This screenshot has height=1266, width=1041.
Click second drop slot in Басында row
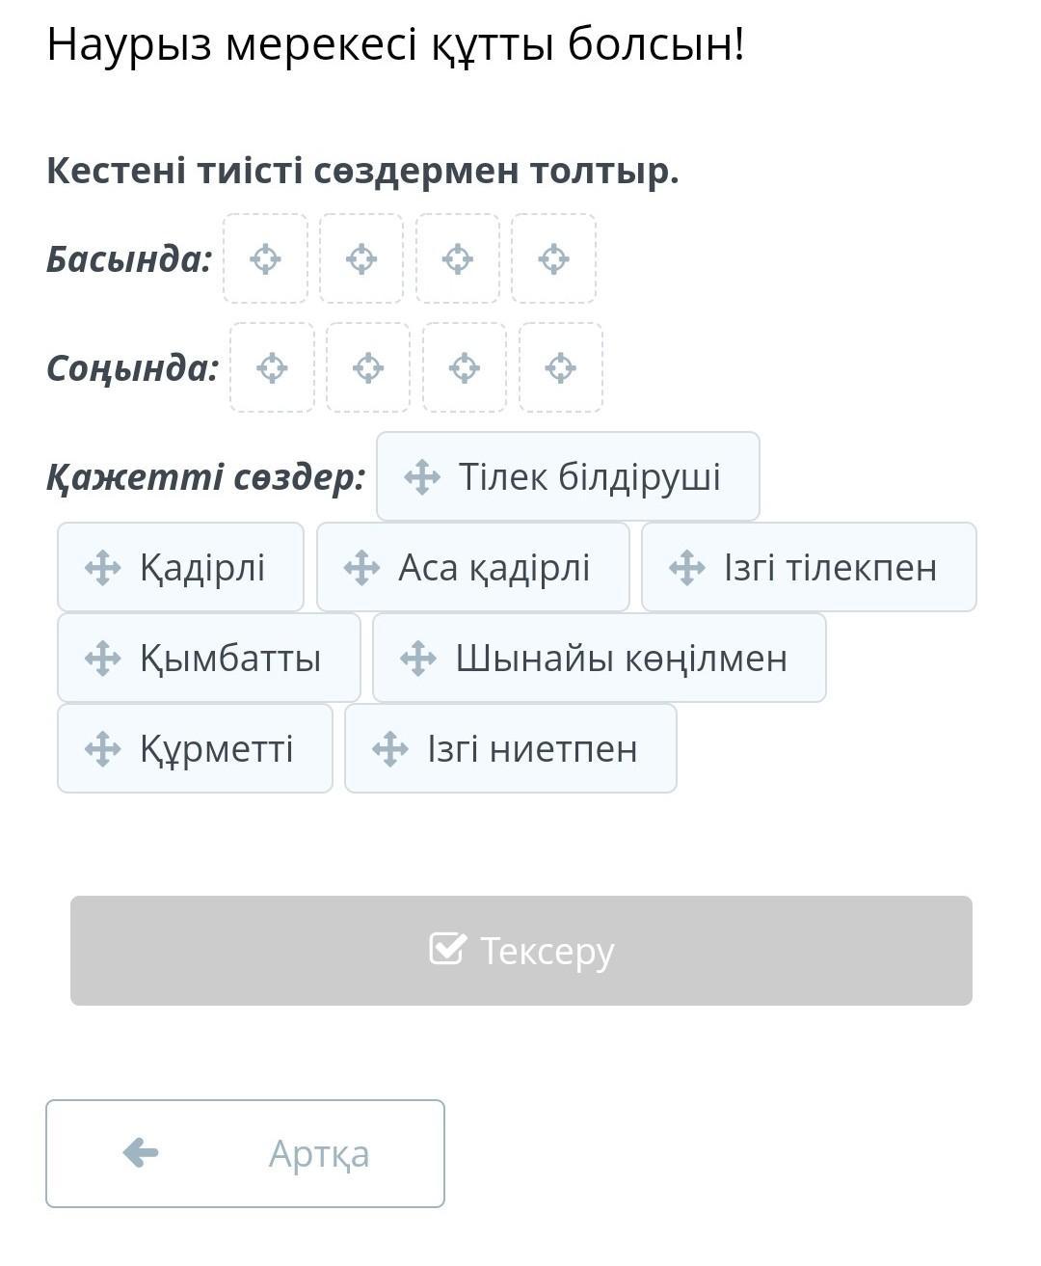[361, 259]
